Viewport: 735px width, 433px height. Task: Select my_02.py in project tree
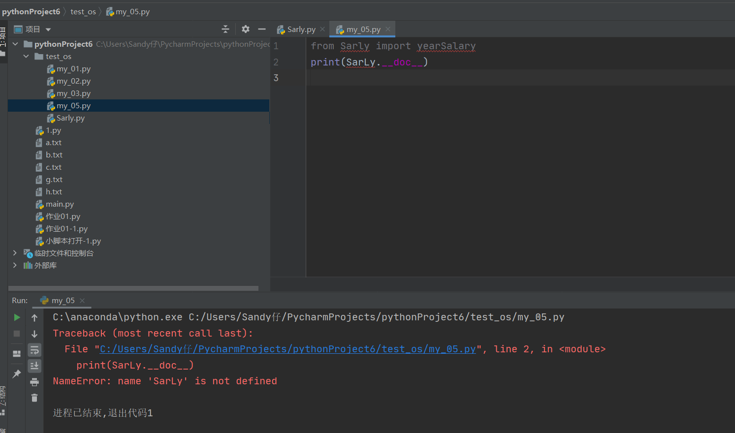[x=73, y=81]
